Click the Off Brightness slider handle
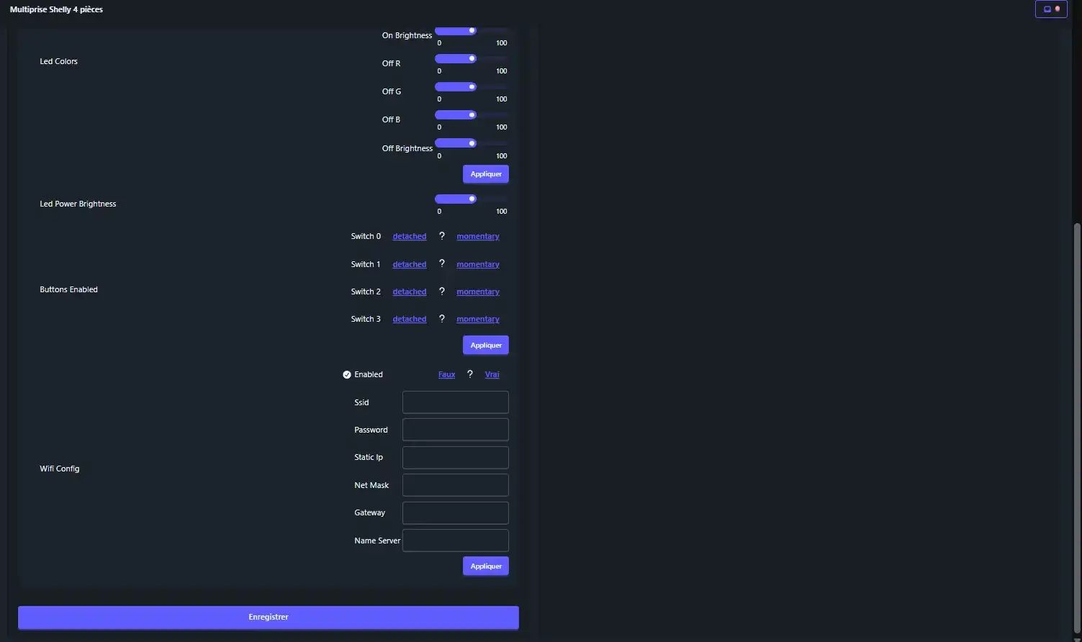Image resolution: width=1082 pixels, height=642 pixels. pyautogui.click(x=472, y=143)
